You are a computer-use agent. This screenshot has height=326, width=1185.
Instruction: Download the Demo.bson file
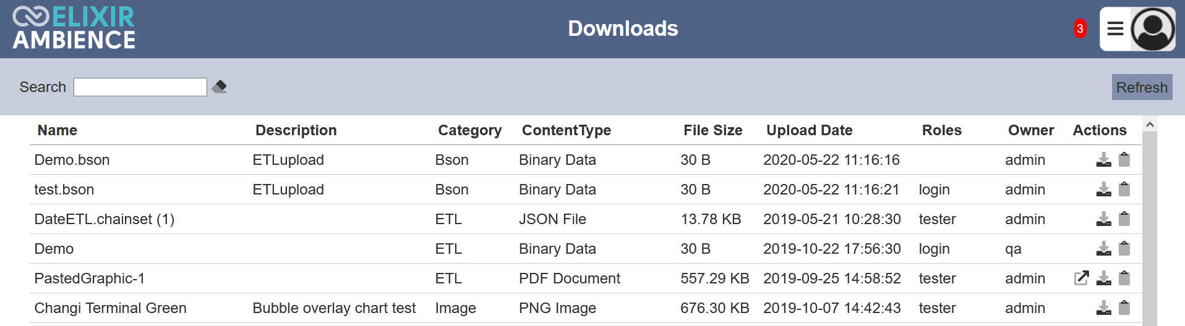pos(1103,160)
